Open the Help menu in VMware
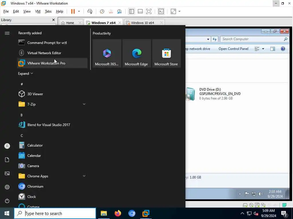The height and width of the screenshot is (219, 293). coord(60,11)
